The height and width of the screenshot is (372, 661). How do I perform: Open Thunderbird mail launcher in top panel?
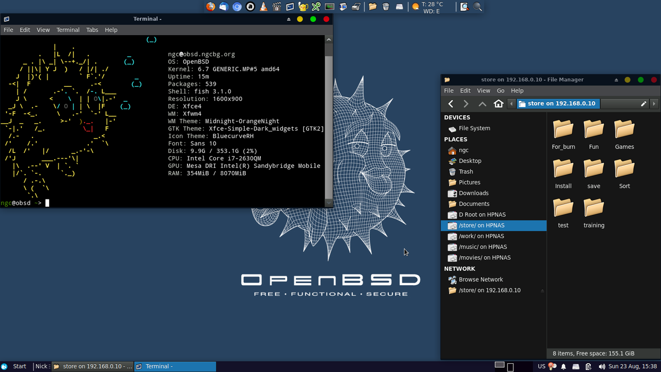[224, 7]
